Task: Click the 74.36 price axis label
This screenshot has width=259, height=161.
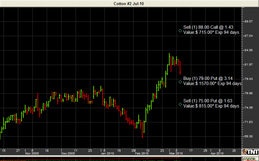Action: [x=248, y=108]
